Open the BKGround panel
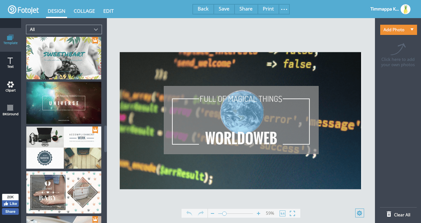The height and width of the screenshot is (223, 421). pyautogui.click(x=11, y=110)
